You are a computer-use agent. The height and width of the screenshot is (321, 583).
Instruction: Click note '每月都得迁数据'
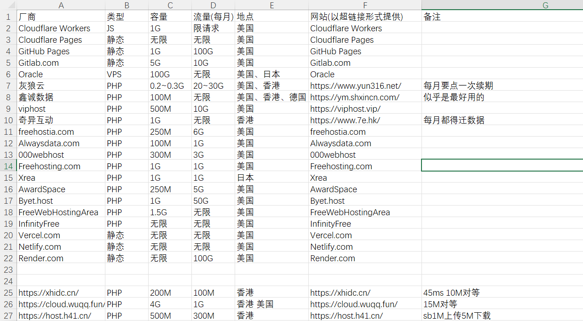(x=454, y=120)
